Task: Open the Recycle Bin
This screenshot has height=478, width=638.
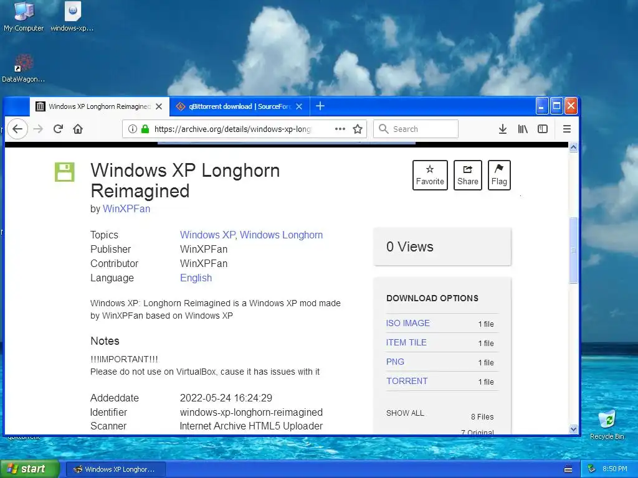Action: (x=607, y=425)
